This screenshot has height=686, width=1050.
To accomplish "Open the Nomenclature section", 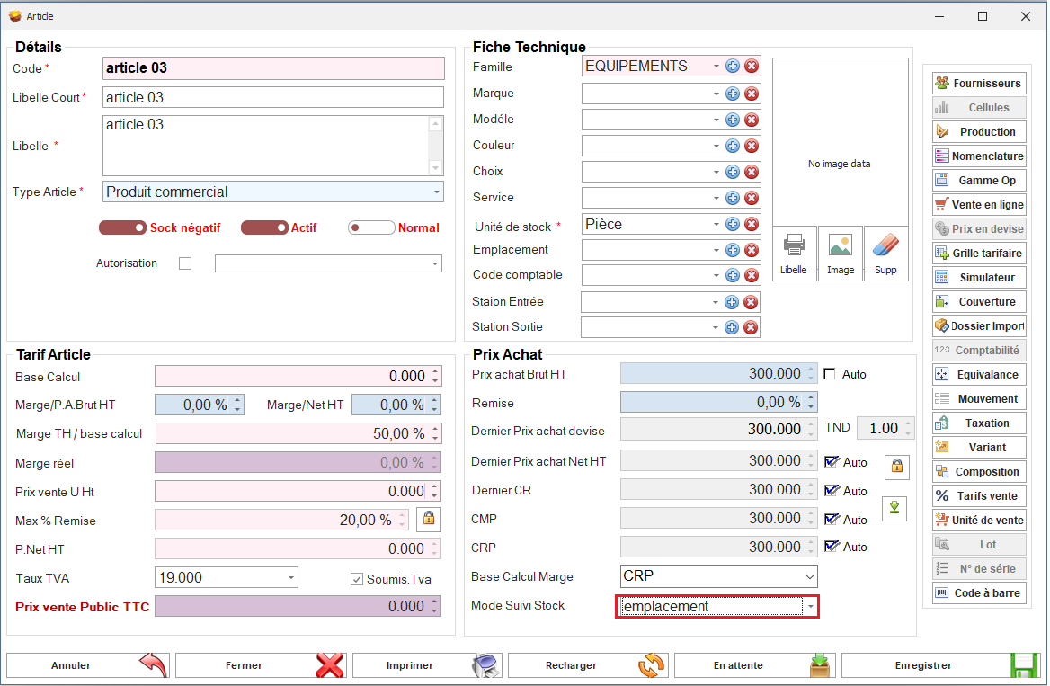I will click(x=979, y=156).
